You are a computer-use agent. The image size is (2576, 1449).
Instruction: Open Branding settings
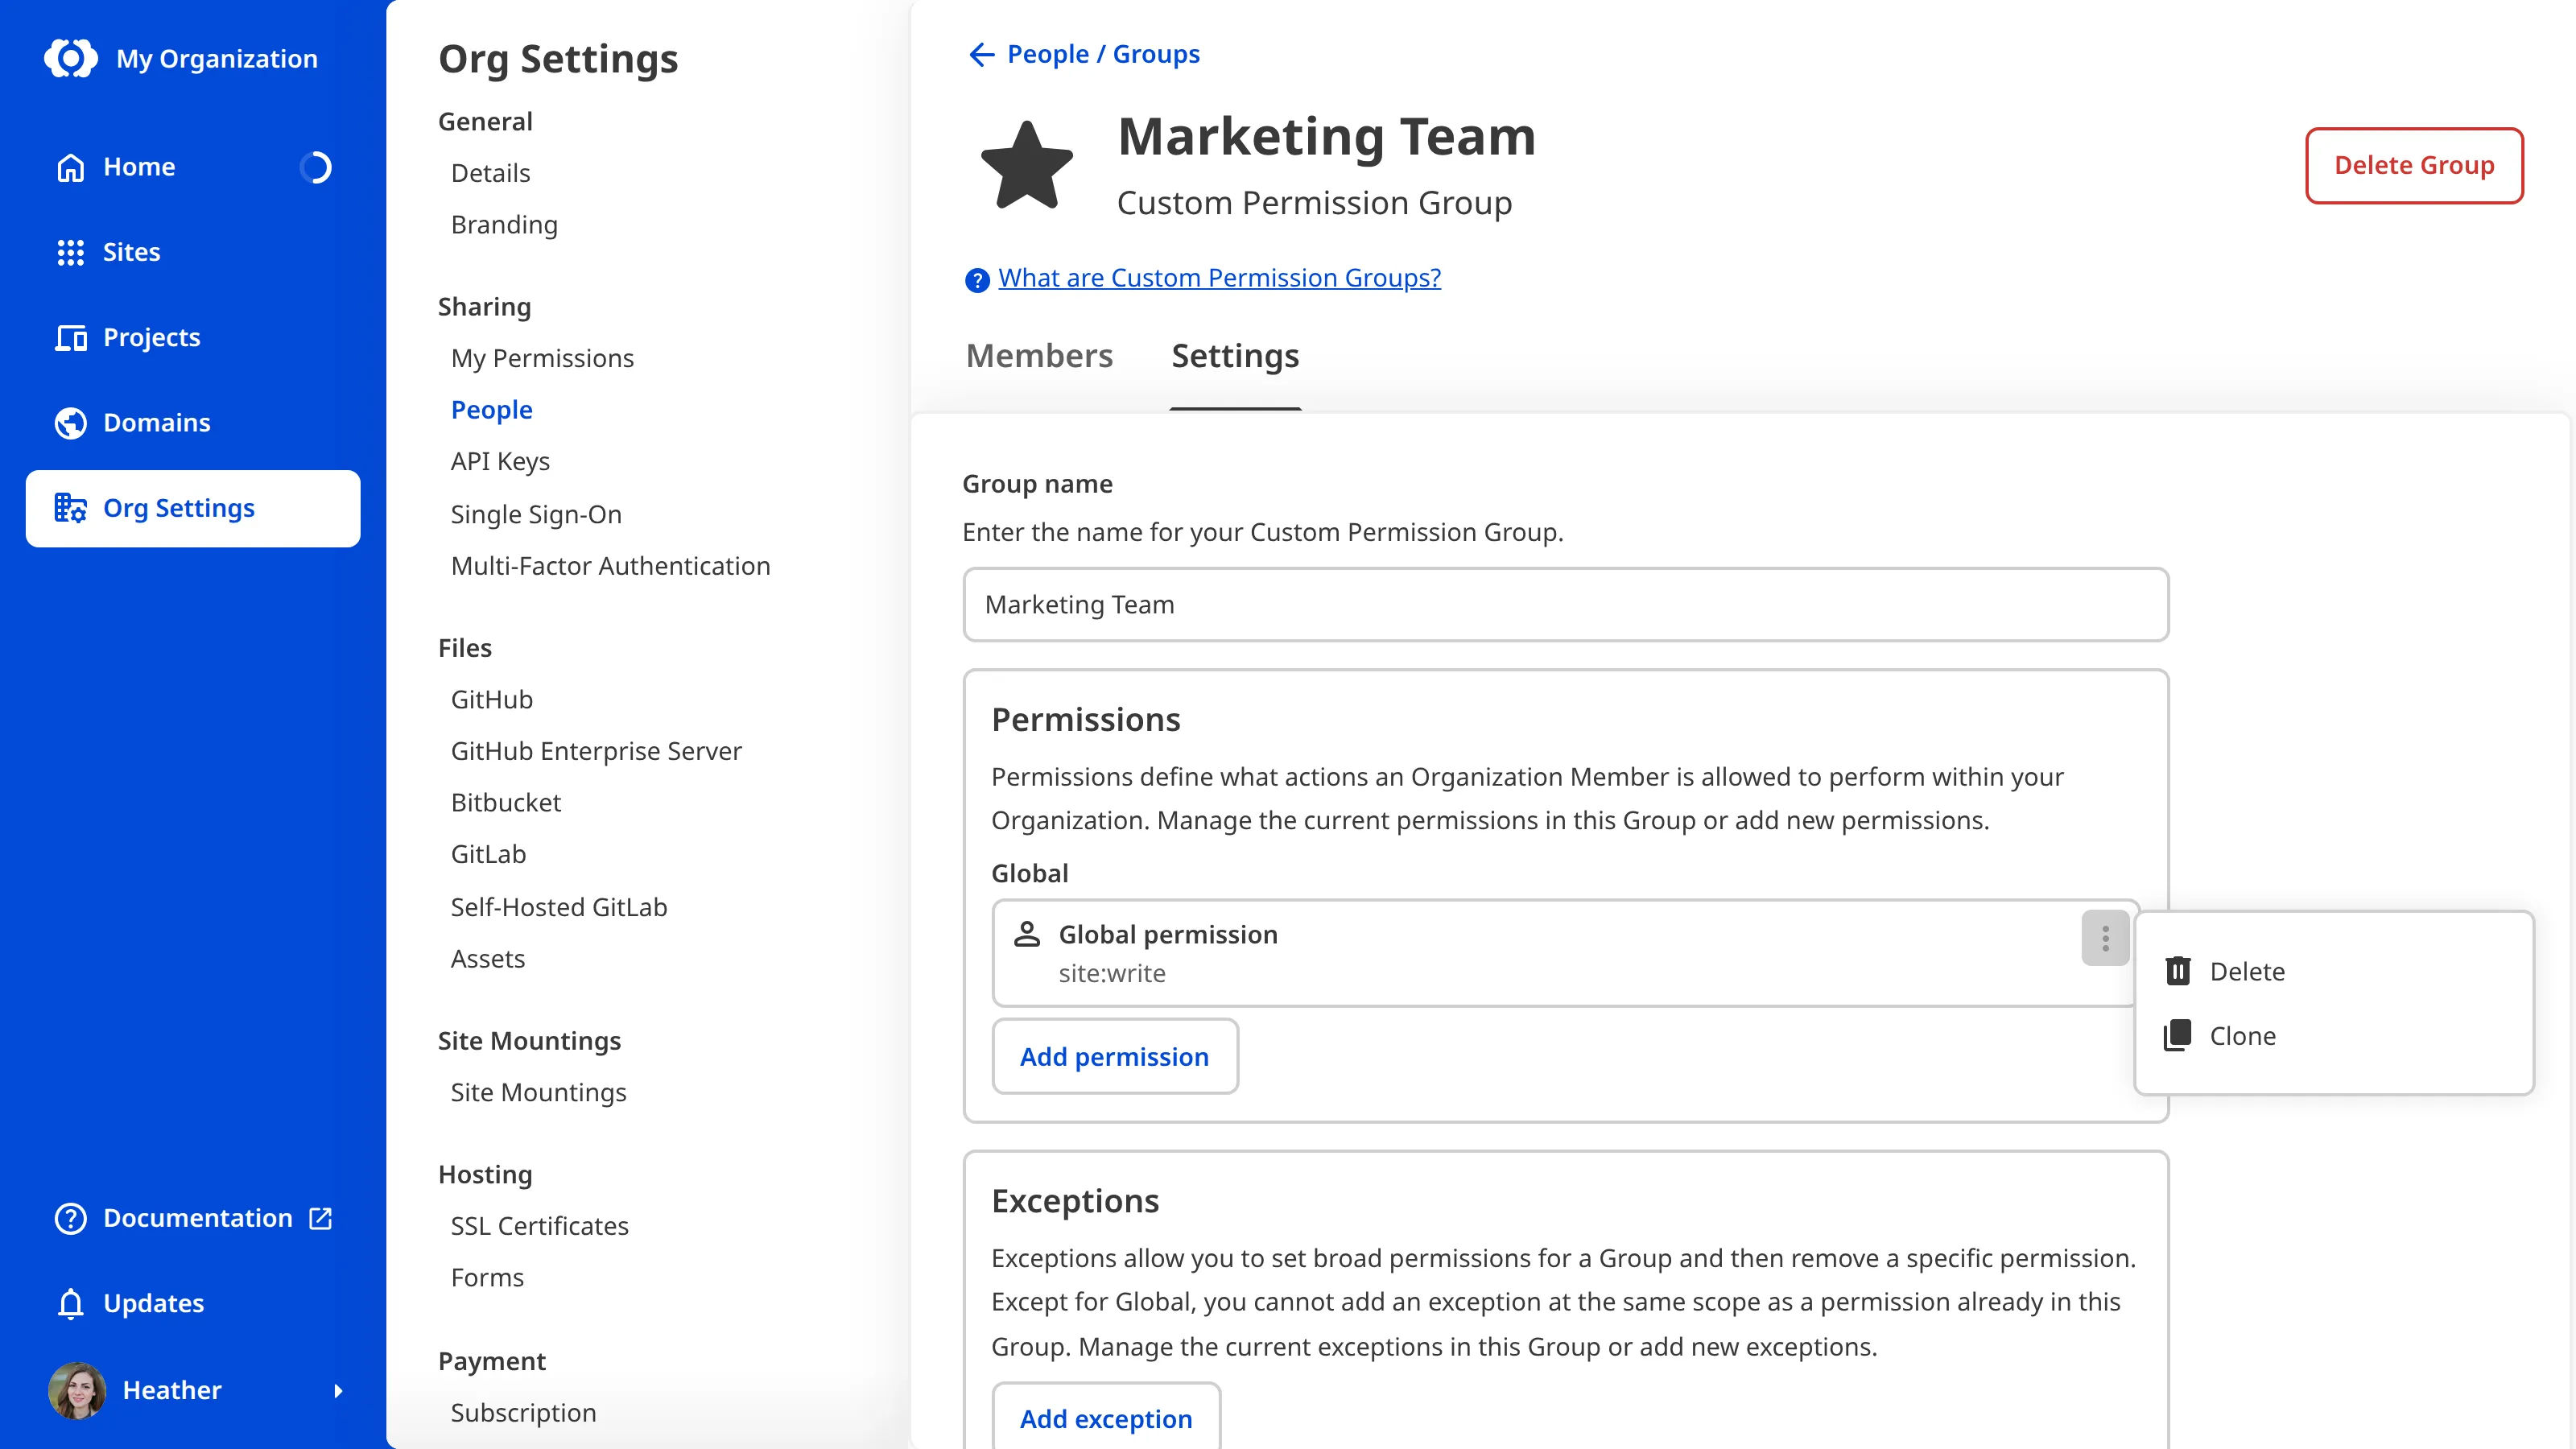click(x=504, y=225)
